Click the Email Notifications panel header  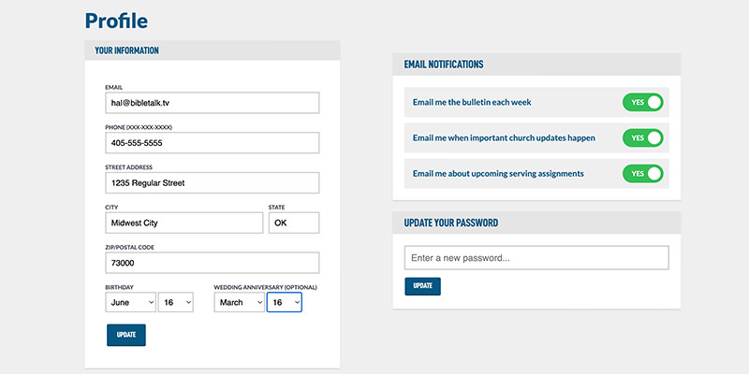coord(536,65)
